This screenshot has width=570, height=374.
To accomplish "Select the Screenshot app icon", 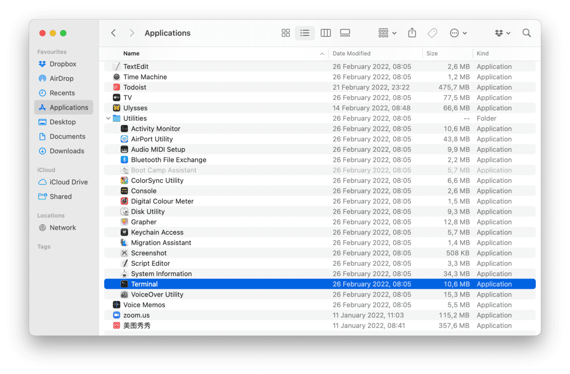I will coord(124,253).
